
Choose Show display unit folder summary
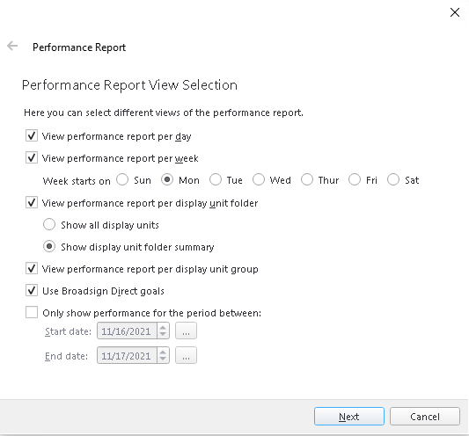49,246
